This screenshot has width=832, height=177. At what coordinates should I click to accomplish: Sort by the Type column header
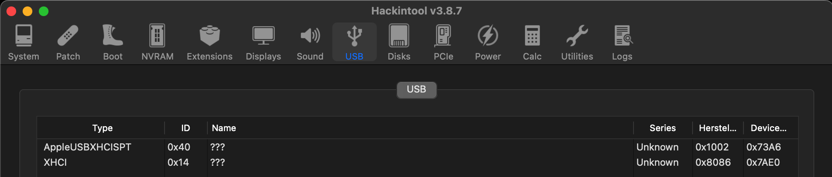[x=102, y=128]
